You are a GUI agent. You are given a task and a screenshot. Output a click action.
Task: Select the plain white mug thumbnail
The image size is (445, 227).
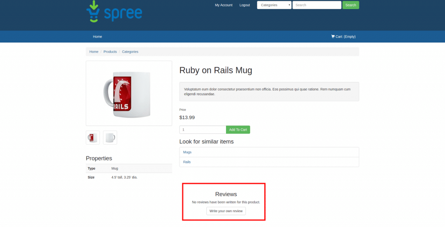110,138
